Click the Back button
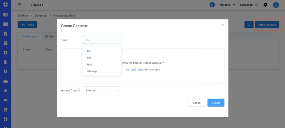 coord(28,25)
